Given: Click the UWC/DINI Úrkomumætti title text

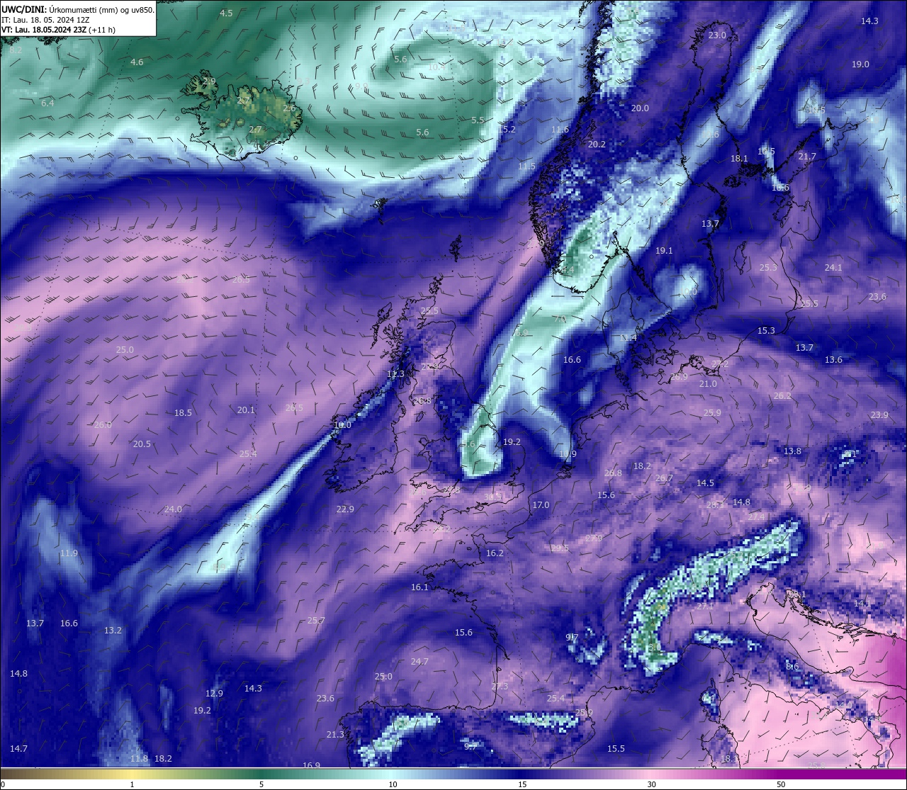Looking at the screenshot, I should 78,10.
